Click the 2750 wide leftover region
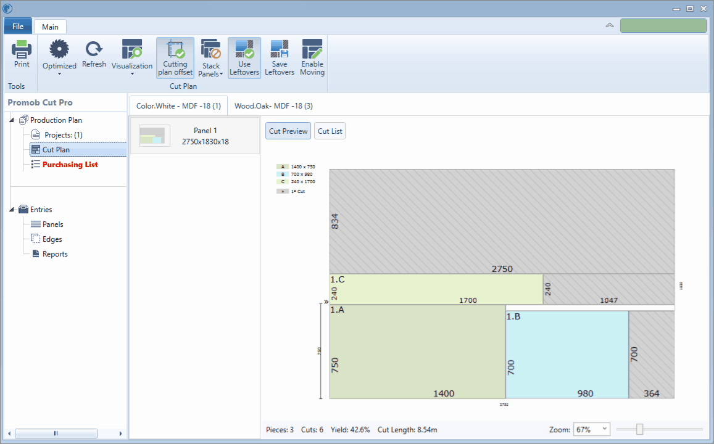 pyautogui.click(x=502, y=221)
